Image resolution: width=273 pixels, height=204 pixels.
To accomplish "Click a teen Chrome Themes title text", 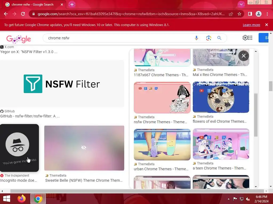I will pos(219,168).
